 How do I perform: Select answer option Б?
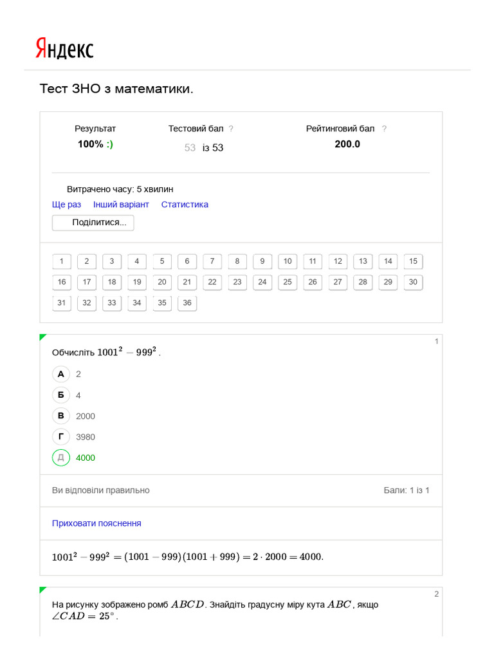click(x=61, y=395)
